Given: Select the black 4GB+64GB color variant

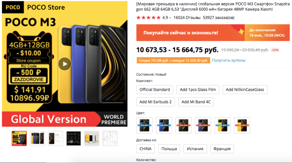Looking at the screenshot, I should click(144, 125).
